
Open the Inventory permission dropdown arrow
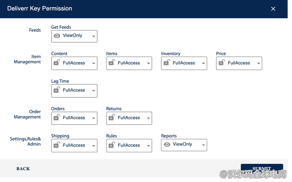click(x=203, y=63)
